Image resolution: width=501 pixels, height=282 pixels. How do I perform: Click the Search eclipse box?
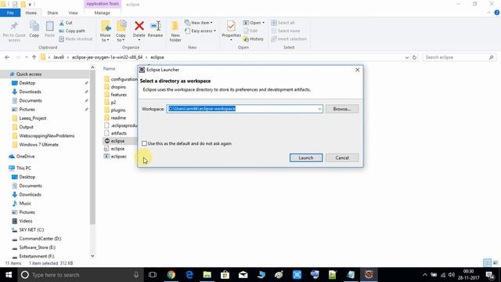[x=460, y=57]
